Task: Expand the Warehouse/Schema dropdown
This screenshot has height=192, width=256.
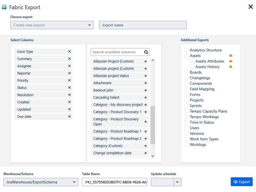Action: (41, 182)
